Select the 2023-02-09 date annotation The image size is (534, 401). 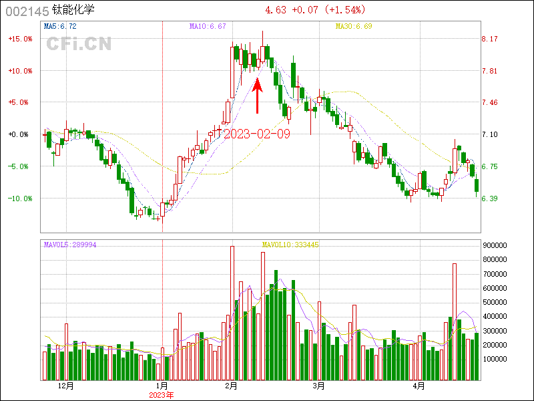pyautogui.click(x=257, y=134)
